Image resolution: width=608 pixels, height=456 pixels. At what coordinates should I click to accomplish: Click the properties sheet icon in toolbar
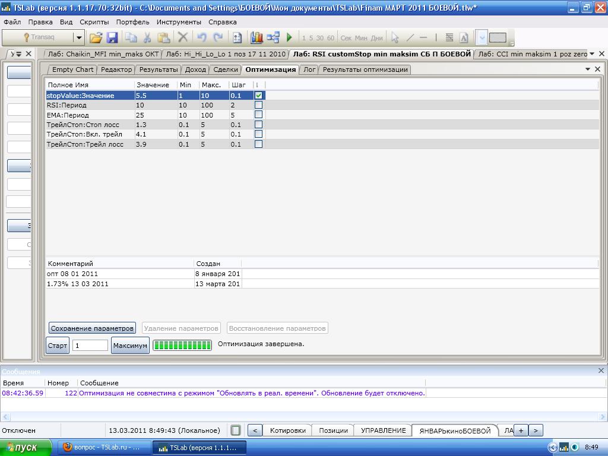click(x=237, y=37)
